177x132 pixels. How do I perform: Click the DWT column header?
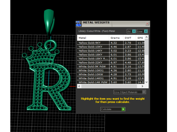tap(129, 38)
